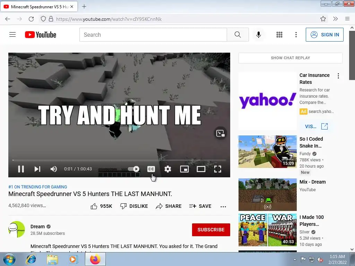Mute the video volume

[54, 169]
